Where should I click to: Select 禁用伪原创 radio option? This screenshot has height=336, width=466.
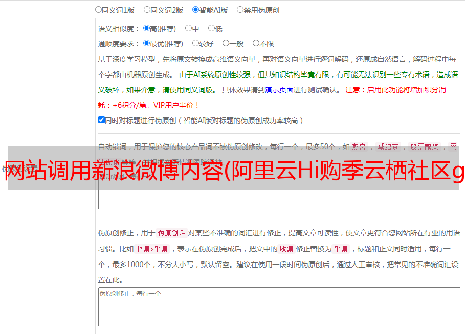pyautogui.click(x=240, y=10)
